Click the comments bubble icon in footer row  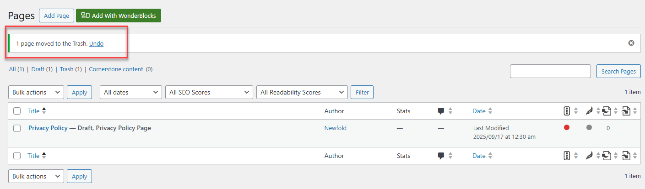pyautogui.click(x=441, y=156)
